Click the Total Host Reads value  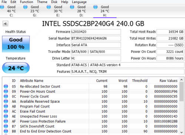tap(171, 32)
